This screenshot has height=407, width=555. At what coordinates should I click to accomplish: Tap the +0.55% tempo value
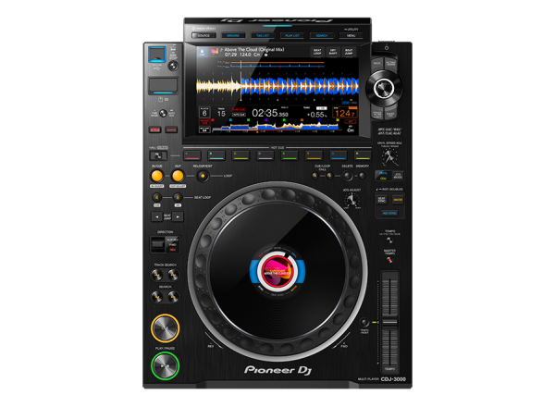(x=316, y=115)
